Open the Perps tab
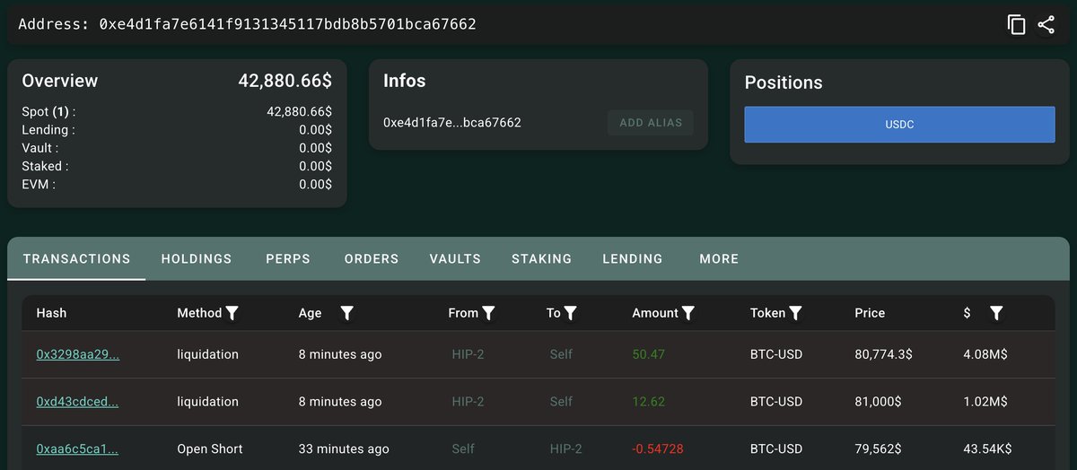Screen dimensions: 1077x470 288,258
